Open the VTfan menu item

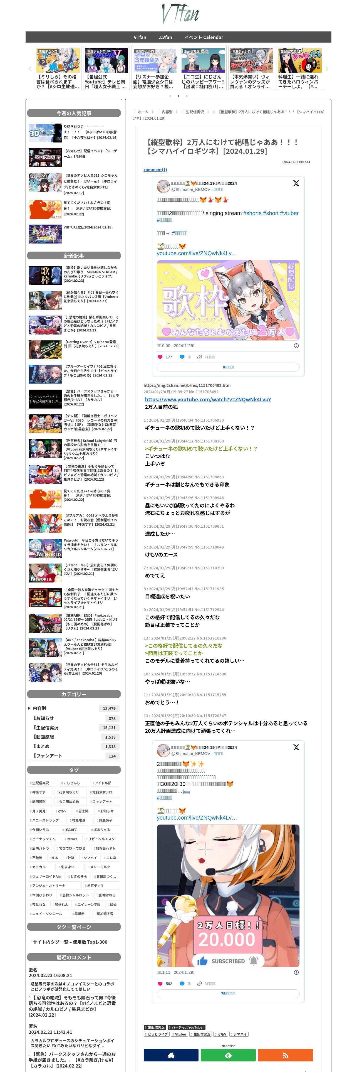tap(140, 37)
